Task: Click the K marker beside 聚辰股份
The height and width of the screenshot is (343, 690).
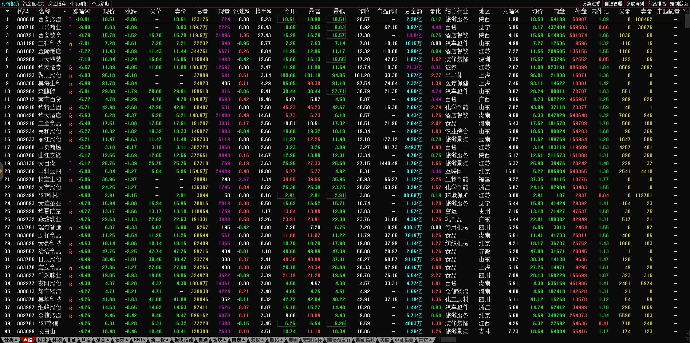Action: pos(71,76)
